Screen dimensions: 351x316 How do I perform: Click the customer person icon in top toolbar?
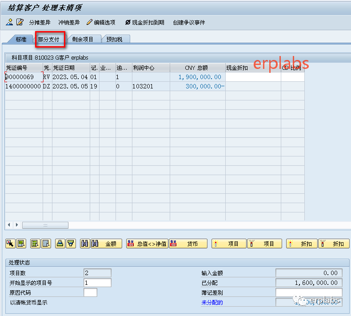(x=9, y=22)
